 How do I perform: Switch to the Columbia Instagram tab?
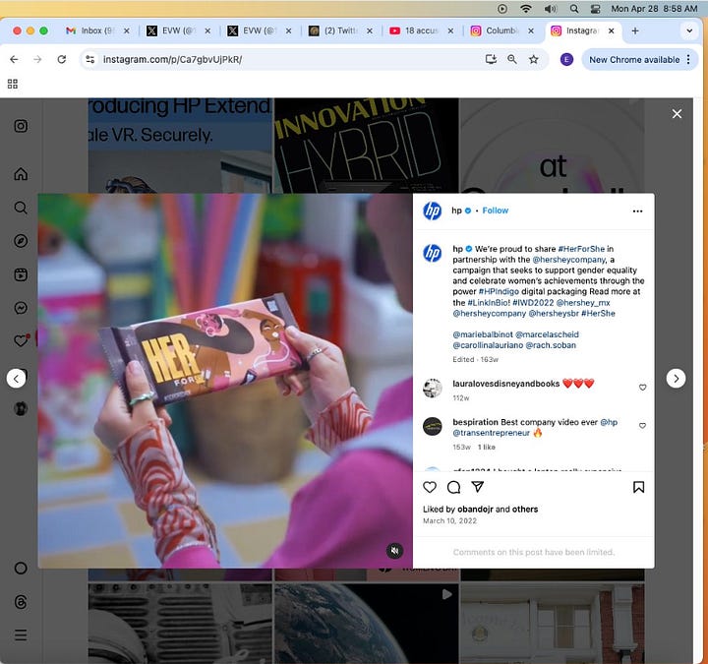(x=502, y=30)
